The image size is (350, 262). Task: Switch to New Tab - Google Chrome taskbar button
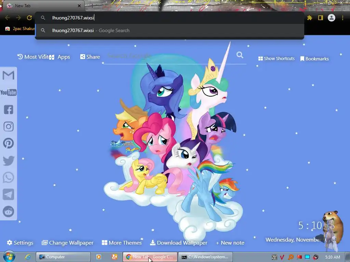[x=150, y=257]
